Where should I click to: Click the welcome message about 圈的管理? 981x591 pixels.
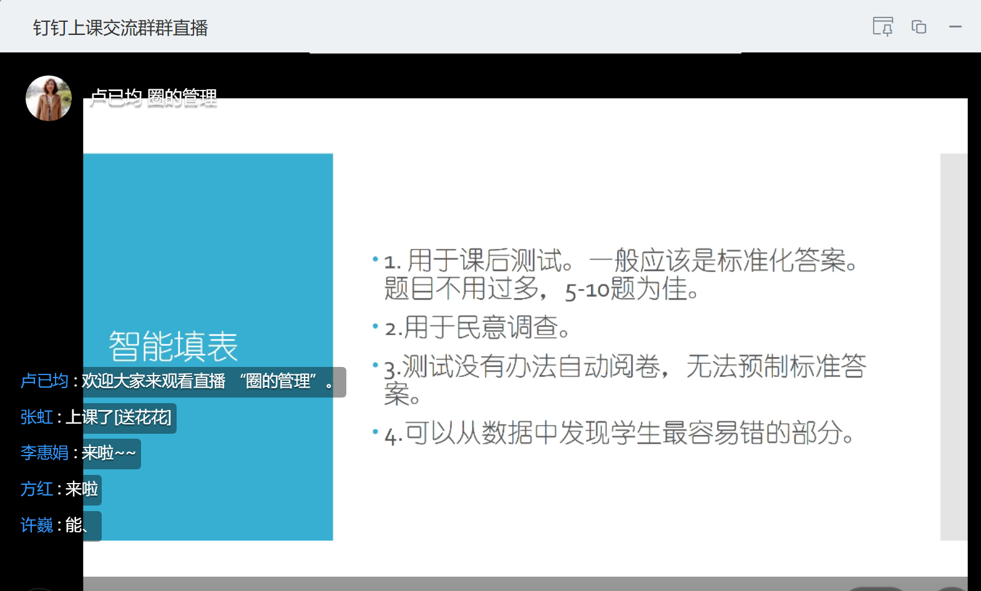pos(207,381)
